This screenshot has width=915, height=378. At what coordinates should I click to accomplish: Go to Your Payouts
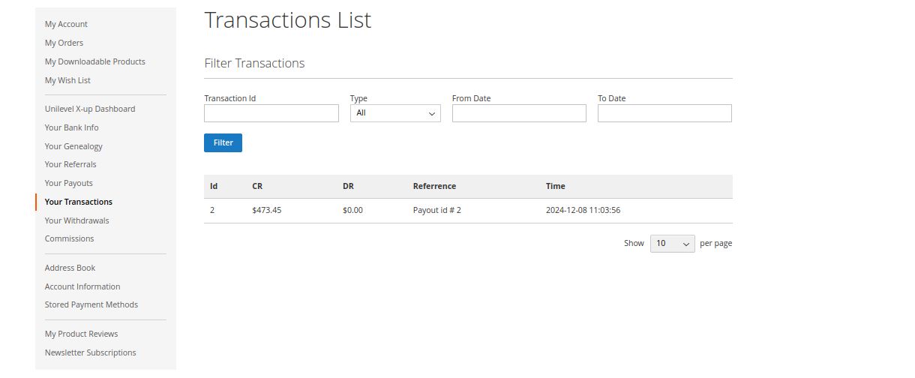click(x=68, y=183)
